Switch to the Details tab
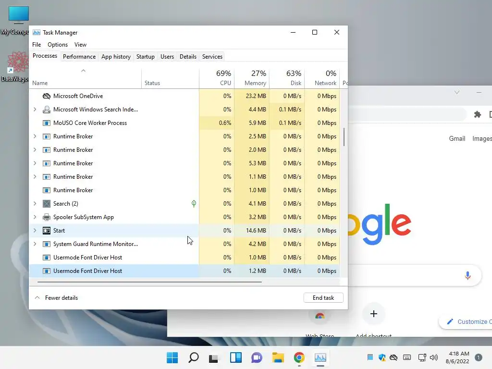The height and width of the screenshot is (369, 492). coord(188,57)
